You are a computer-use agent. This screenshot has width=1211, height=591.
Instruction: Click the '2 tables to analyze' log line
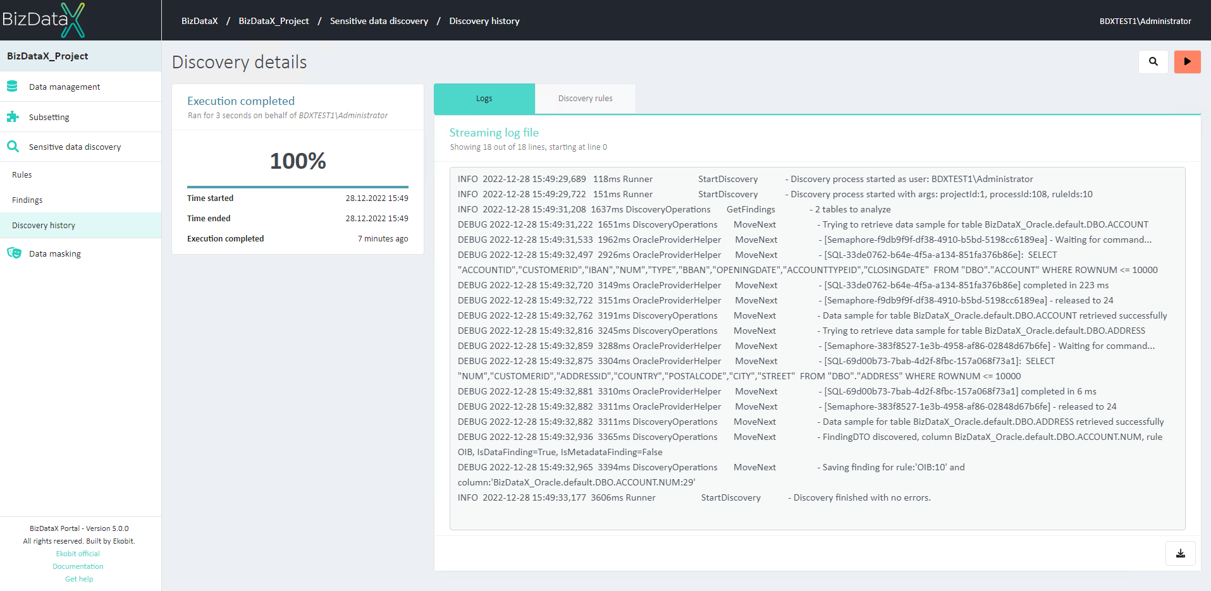pos(674,209)
